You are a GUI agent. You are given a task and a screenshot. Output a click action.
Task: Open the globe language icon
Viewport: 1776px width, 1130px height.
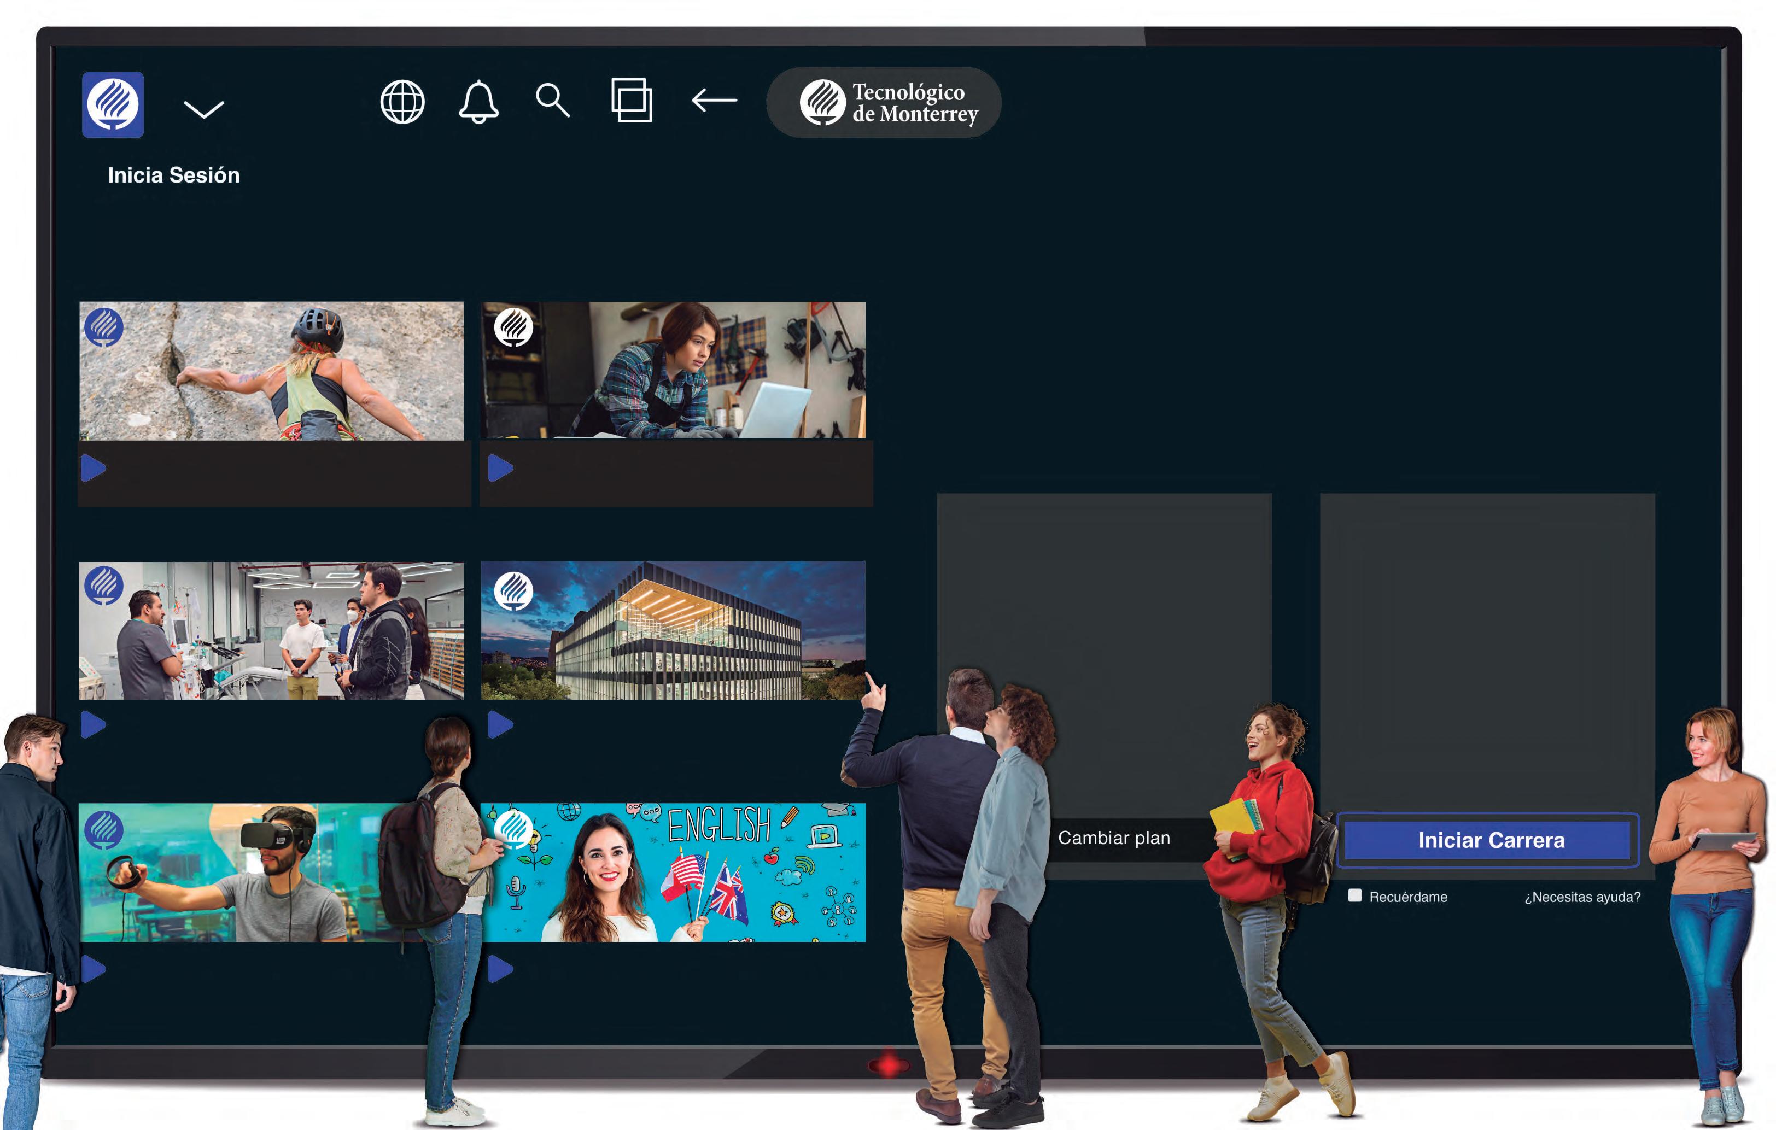[x=402, y=102]
